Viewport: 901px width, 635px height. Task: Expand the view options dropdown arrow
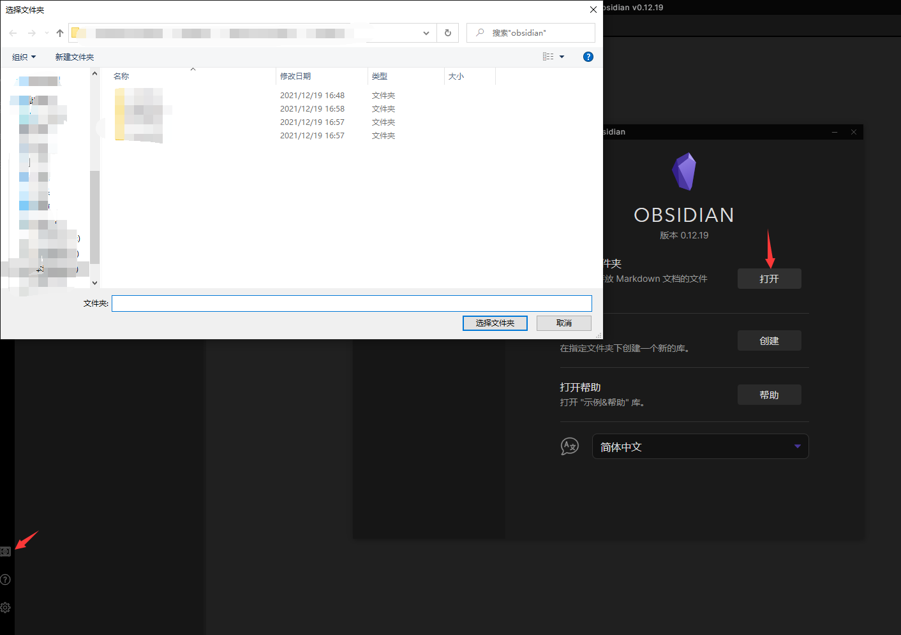[562, 57]
